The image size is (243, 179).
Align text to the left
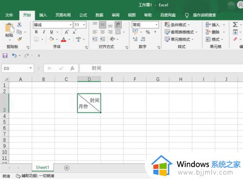click(x=95, y=32)
